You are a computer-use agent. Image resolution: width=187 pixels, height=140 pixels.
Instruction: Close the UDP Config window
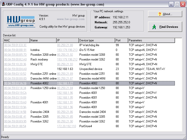coord(183,4)
